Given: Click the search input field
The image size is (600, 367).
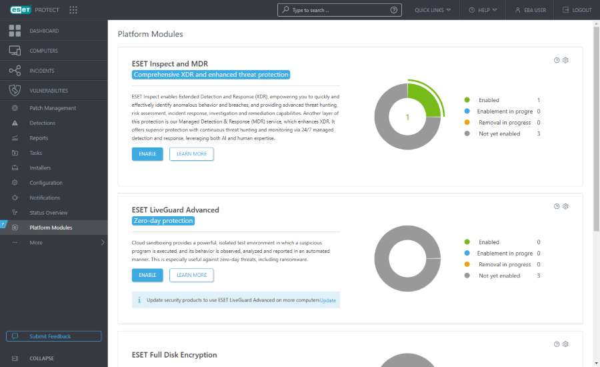Looking at the screenshot, I should [339, 10].
